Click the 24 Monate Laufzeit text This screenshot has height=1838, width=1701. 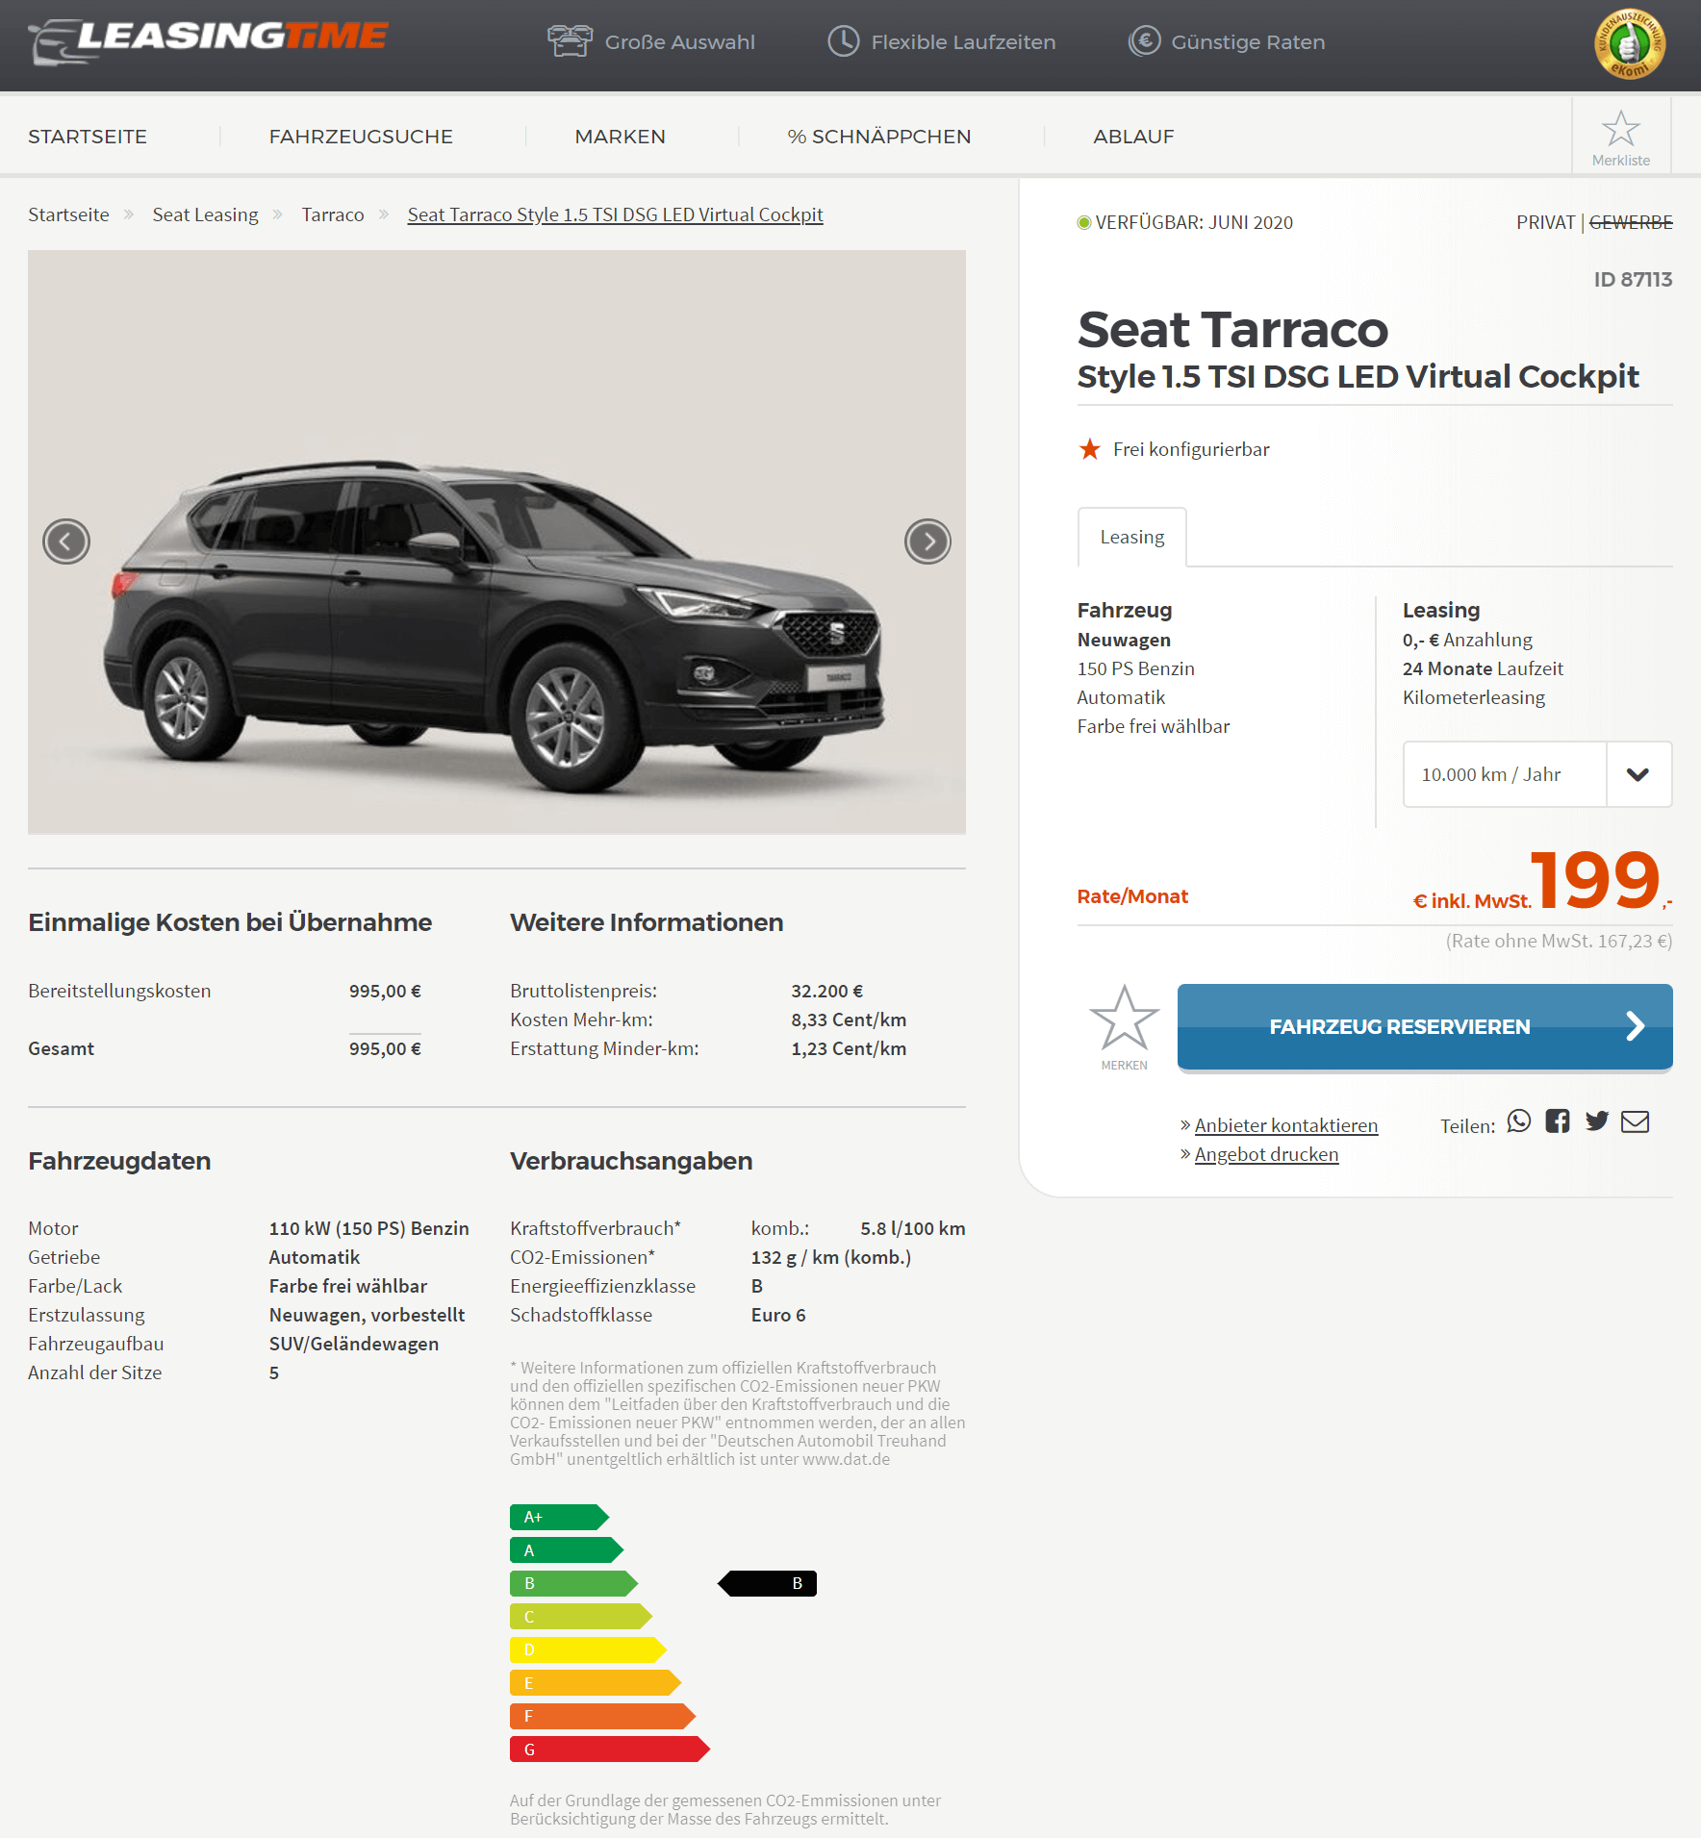tap(1483, 668)
